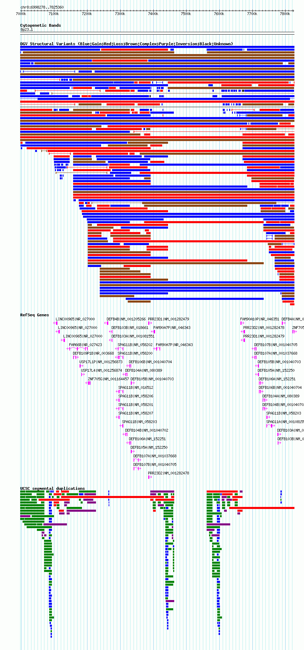Click transcript label SPAG11B|NM_058207
The width and height of the screenshot is (304, 650).
[x=136, y=413]
